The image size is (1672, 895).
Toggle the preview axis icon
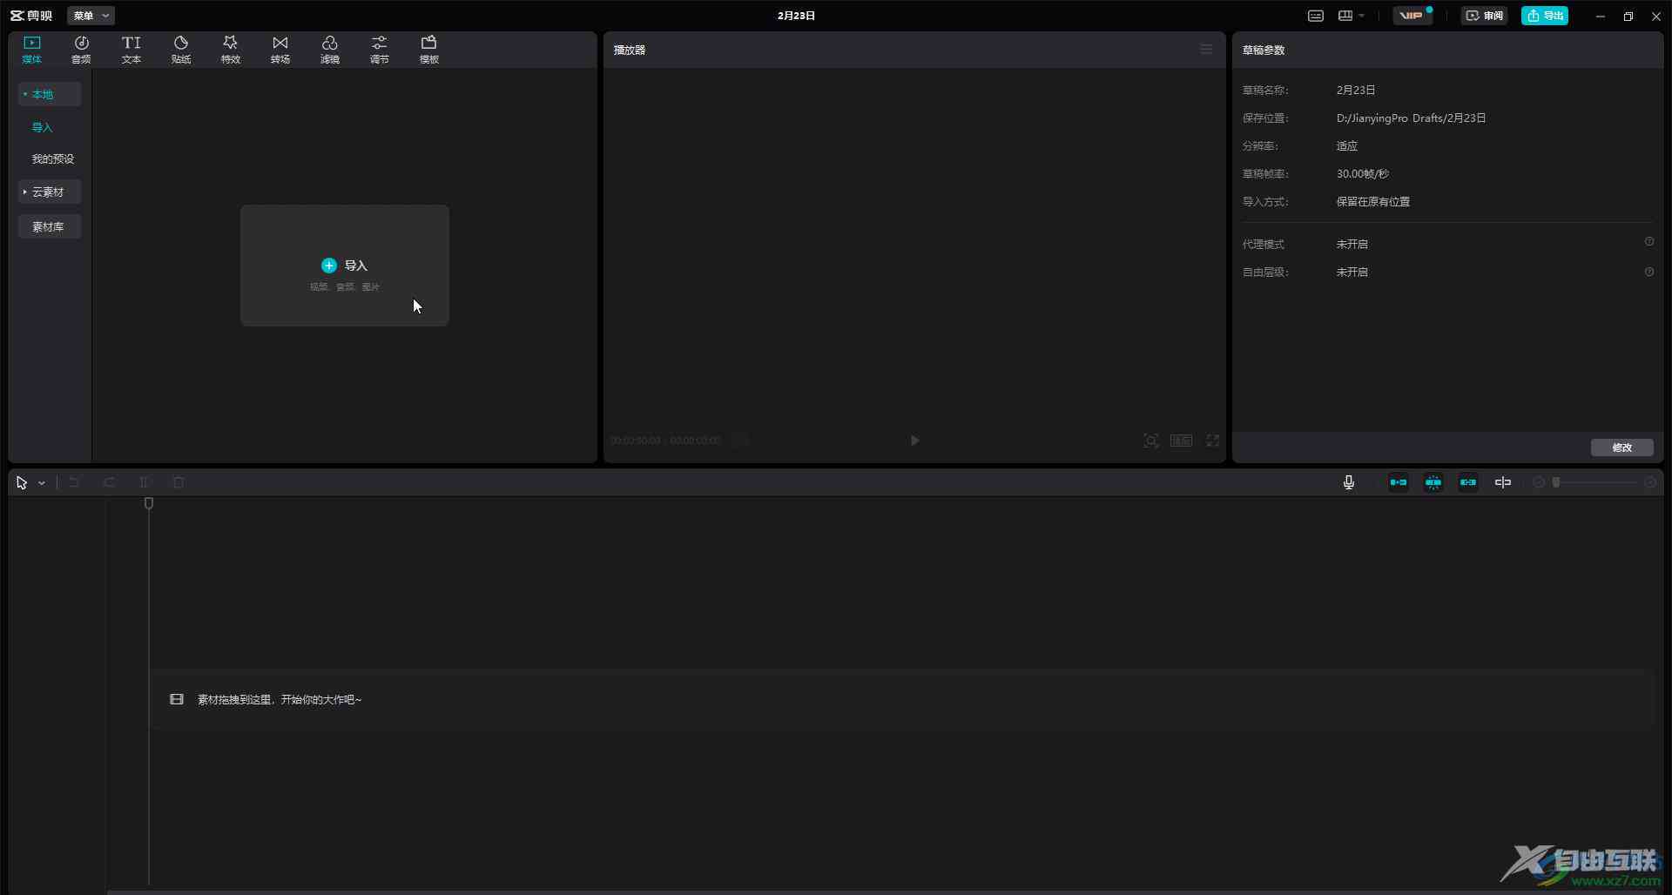(1503, 482)
